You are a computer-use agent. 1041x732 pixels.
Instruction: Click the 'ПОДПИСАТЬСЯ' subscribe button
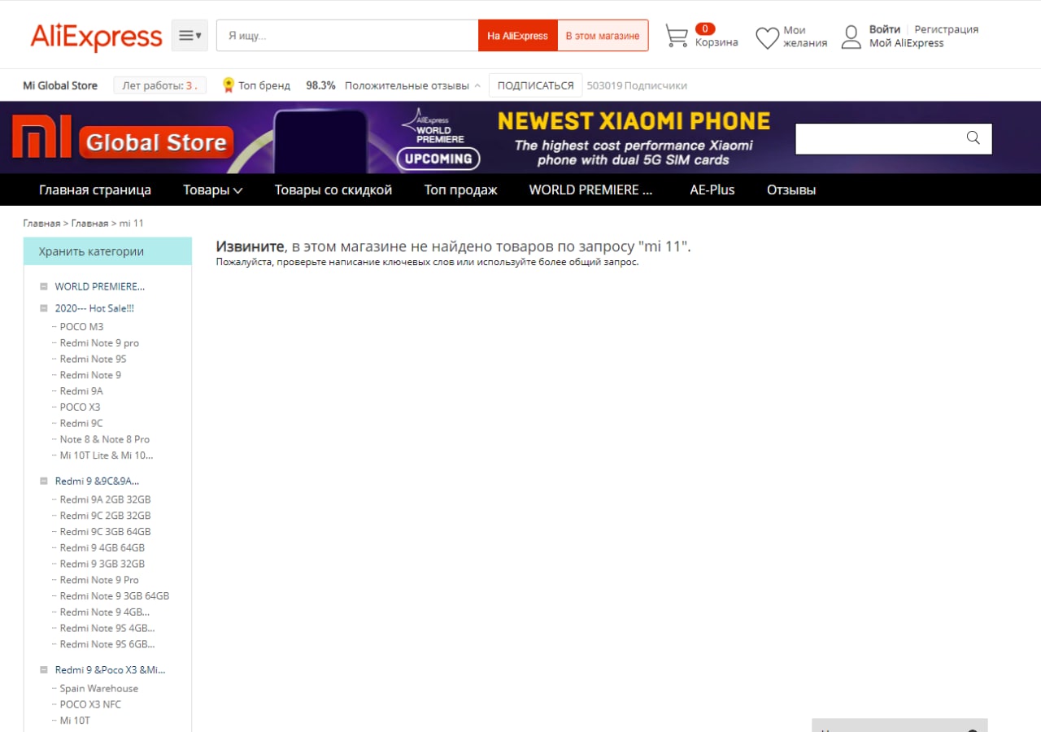tap(535, 85)
